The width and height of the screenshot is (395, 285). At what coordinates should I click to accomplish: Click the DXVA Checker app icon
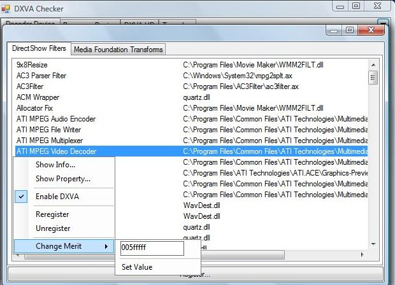tap(6, 8)
